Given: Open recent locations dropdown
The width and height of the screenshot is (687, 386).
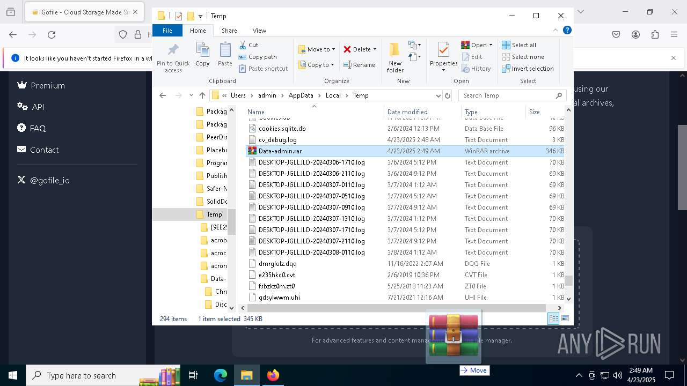Looking at the screenshot, I should coord(191,95).
